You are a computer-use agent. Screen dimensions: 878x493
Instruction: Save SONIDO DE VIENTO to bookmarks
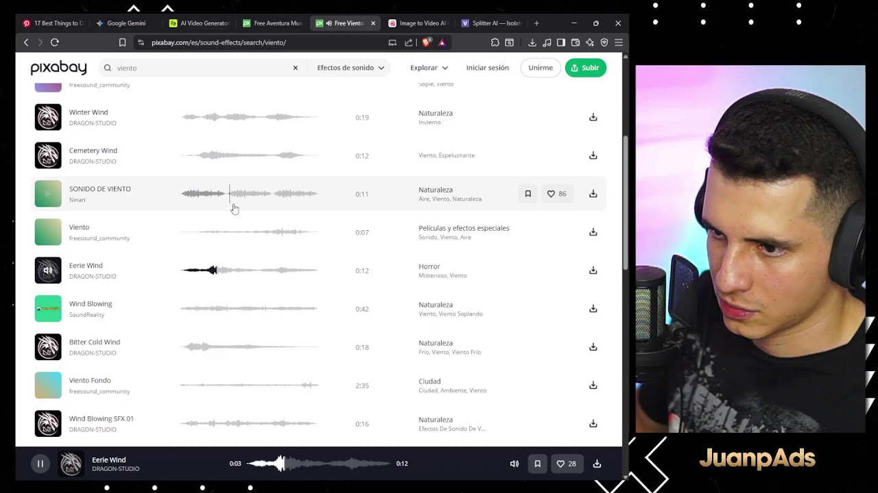pos(528,194)
